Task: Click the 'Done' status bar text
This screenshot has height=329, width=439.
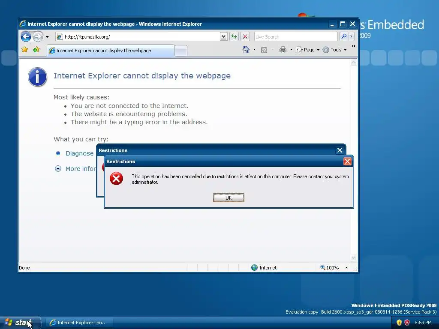Action: tap(24, 268)
